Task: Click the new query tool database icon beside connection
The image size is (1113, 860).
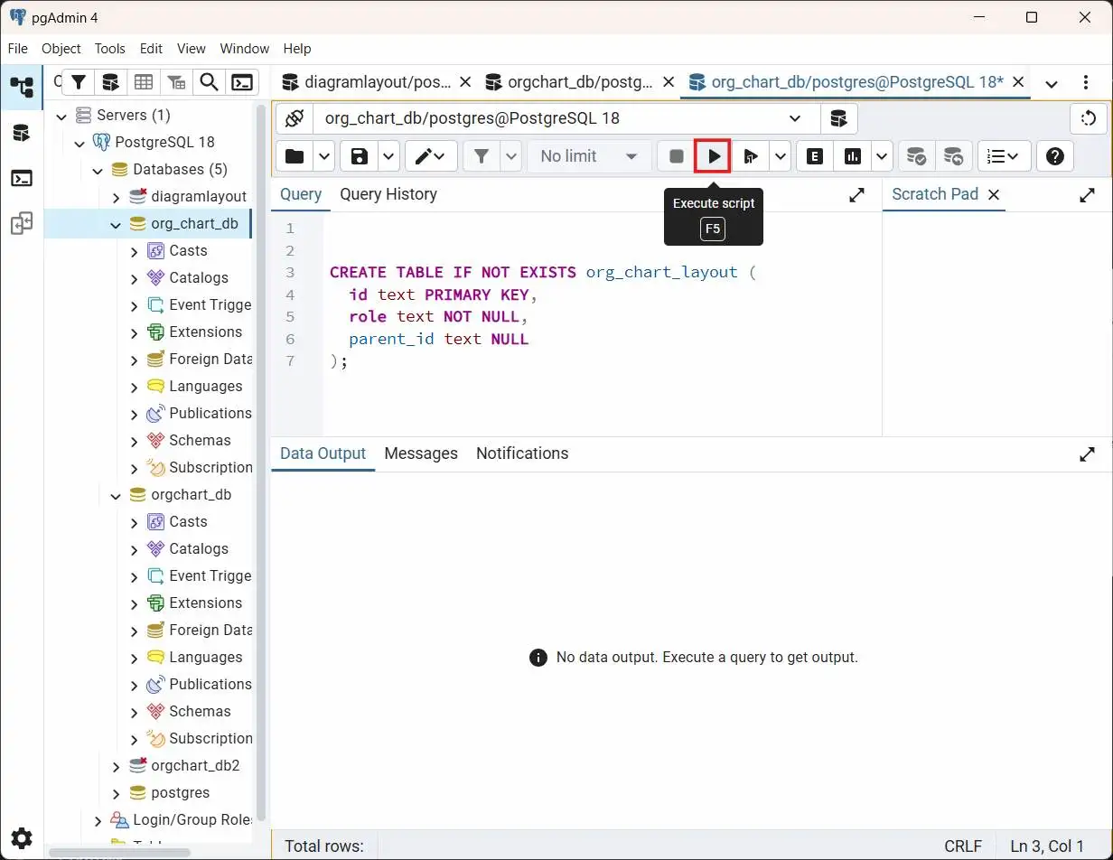Action: point(838,118)
